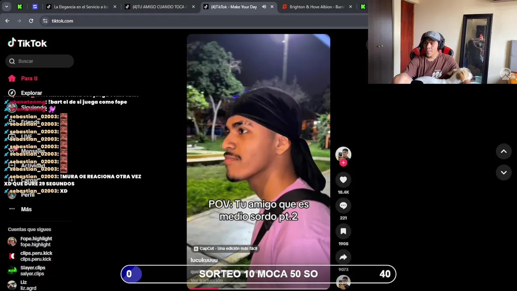Open the comments bubble icon

(x=343, y=206)
